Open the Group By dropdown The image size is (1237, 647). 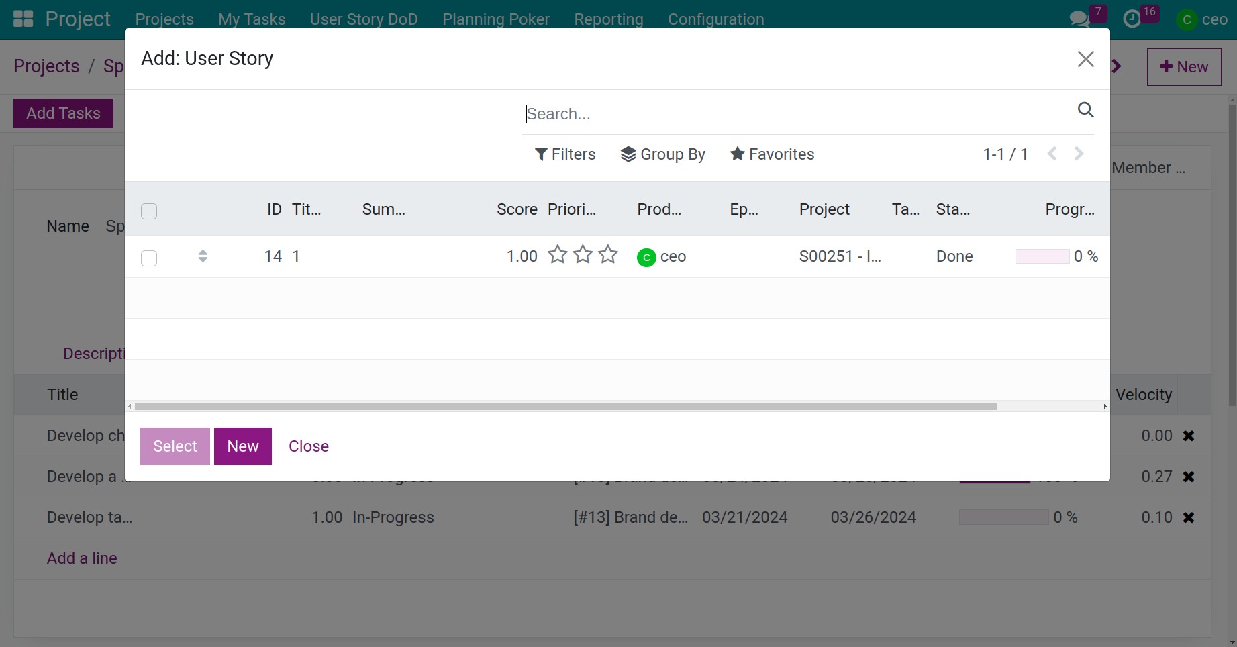(663, 154)
